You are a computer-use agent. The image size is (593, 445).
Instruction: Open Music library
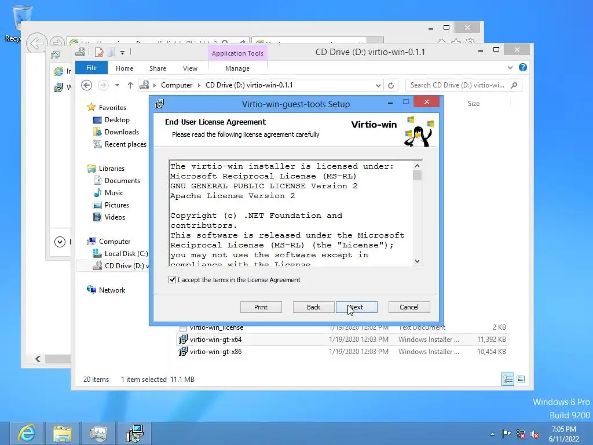pyautogui.click(x=114, y=192)
